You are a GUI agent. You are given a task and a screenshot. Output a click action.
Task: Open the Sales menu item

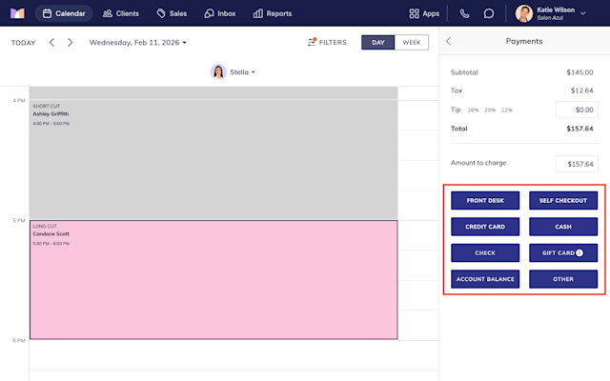tap(172, 13)
